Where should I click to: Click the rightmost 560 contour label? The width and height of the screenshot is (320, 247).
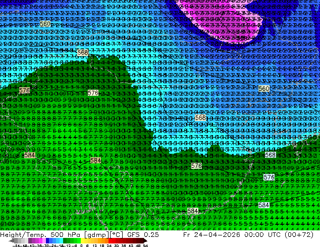click(x=263, y=88)
